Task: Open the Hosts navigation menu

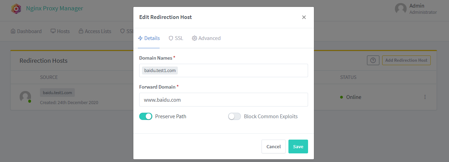Action: tap(60, 31)
